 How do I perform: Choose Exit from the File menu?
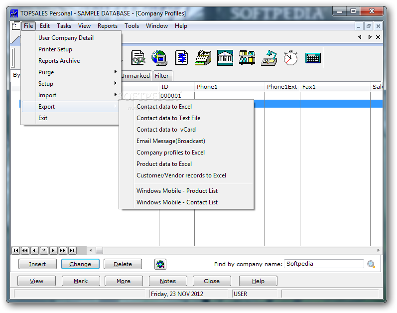[70, 118]
